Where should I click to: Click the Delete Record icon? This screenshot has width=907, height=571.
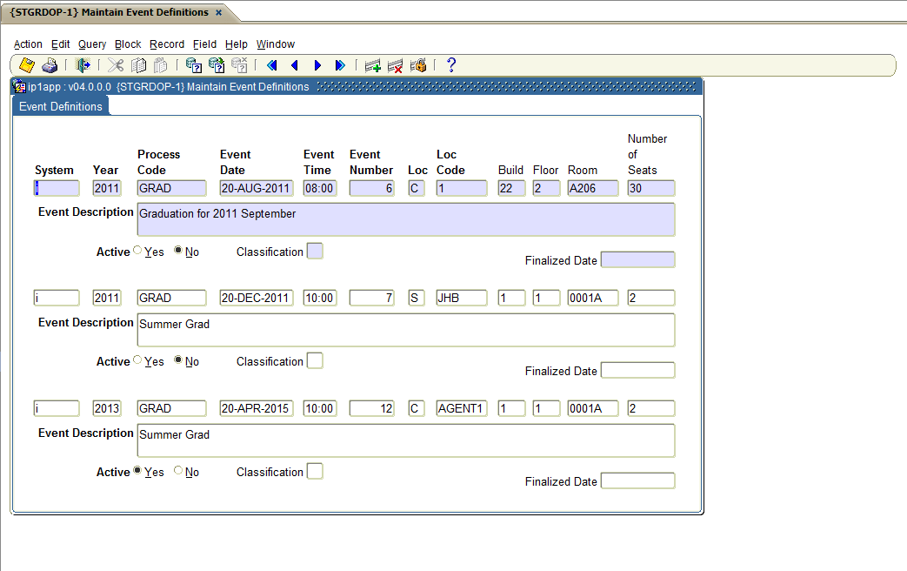396,65
